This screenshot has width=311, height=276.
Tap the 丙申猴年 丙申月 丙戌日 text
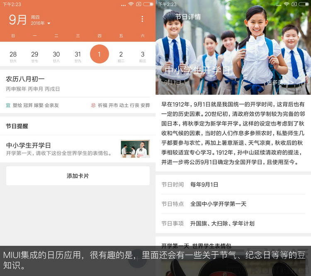click(33, 89)
